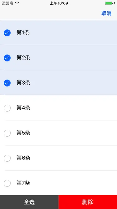Screen dimensions: 117x209
Task: Click the battery icon in status bar
Action: pyautogui.click(x=109, y=3)
